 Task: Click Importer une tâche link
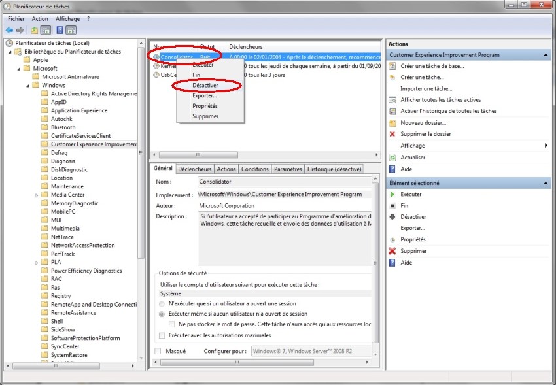[x=426, y=88]
